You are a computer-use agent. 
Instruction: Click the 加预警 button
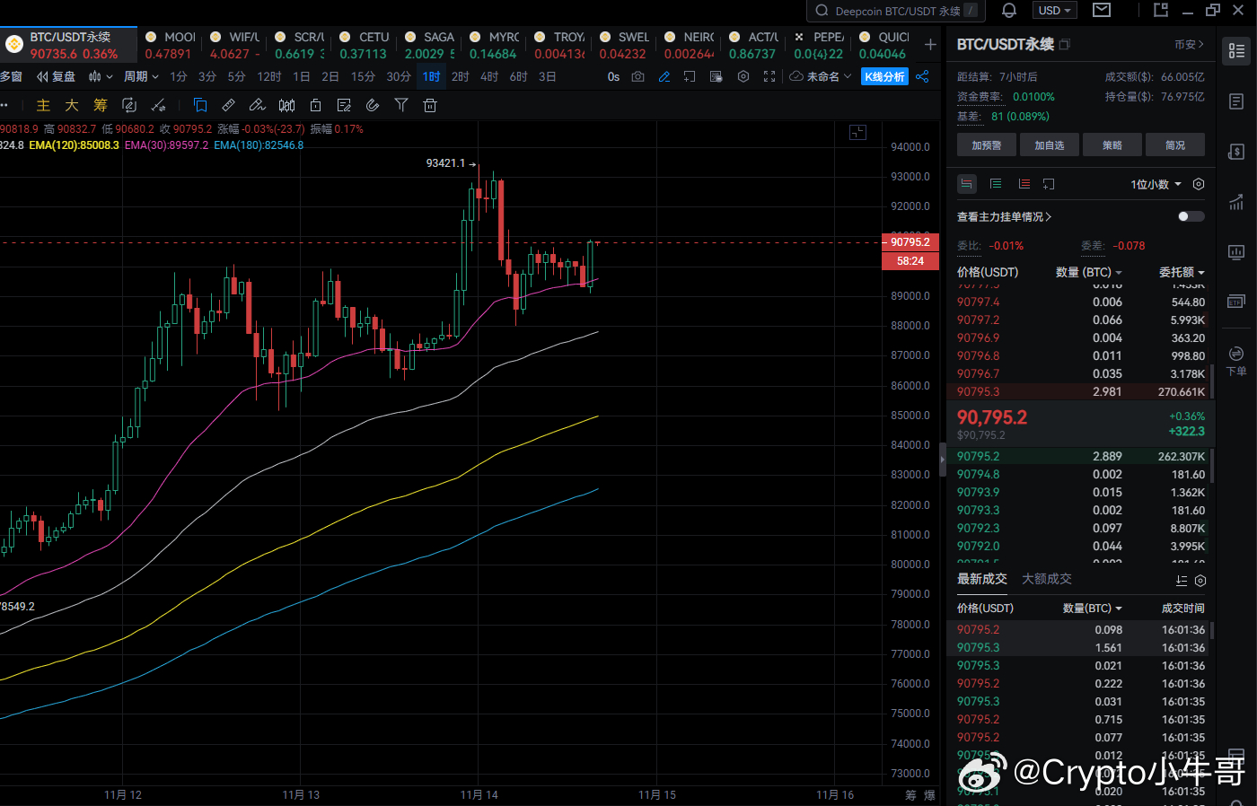[x=987, y=145]
